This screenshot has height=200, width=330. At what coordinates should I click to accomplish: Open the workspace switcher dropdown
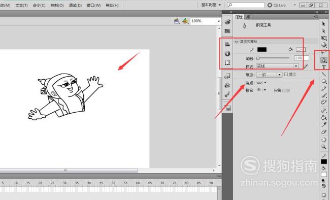tap(211, 5)
